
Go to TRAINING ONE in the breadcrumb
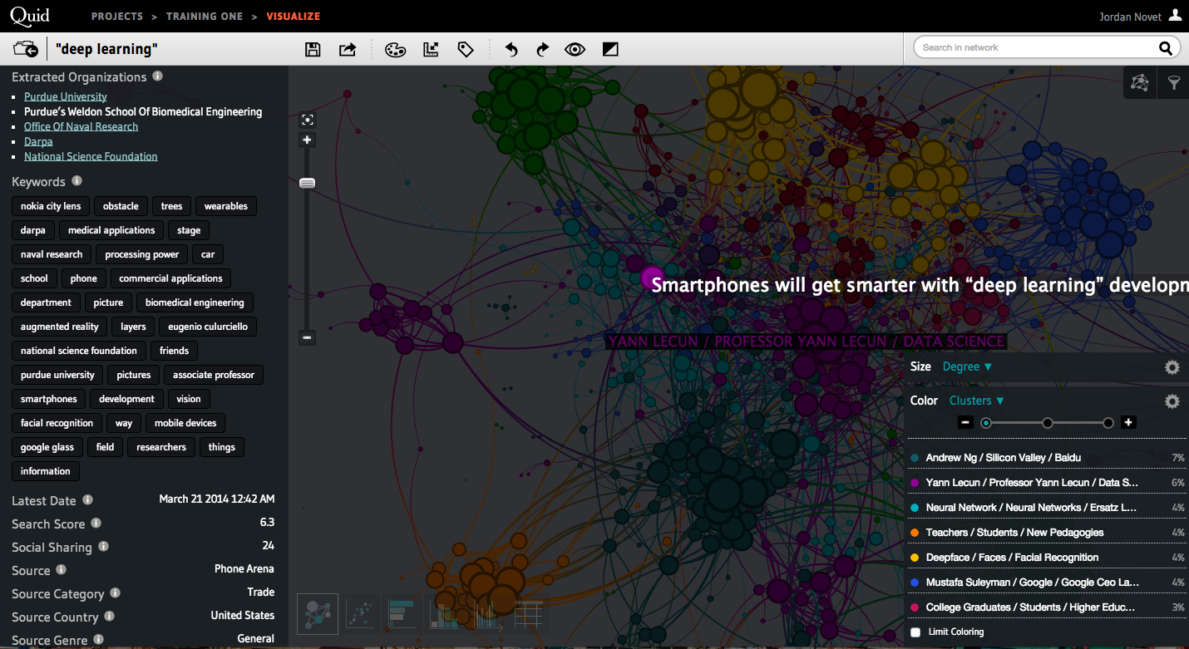(x=205, y=16)
